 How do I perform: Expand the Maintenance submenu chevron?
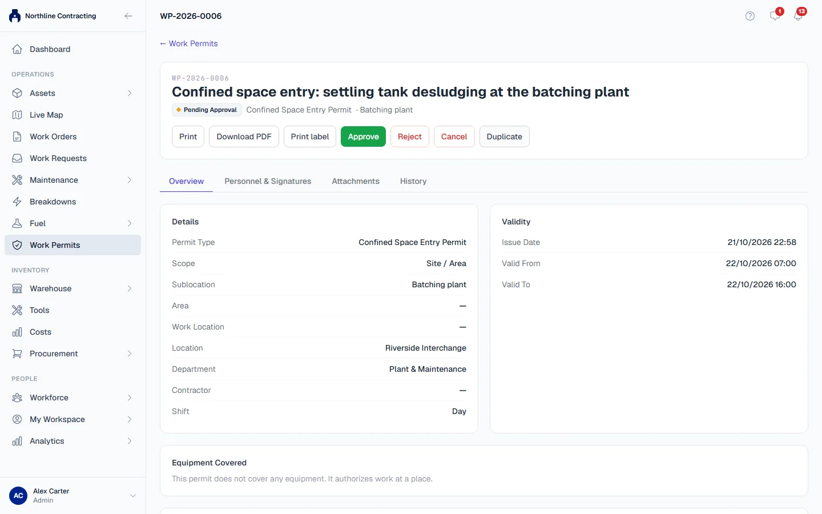coord(130,180)
